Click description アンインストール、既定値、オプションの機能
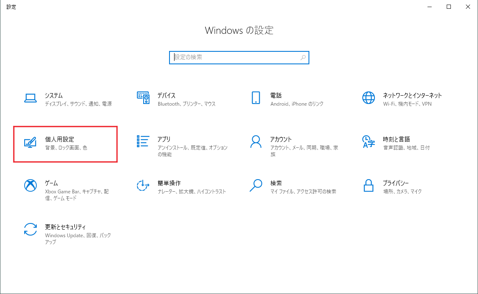 click(193, 151)
